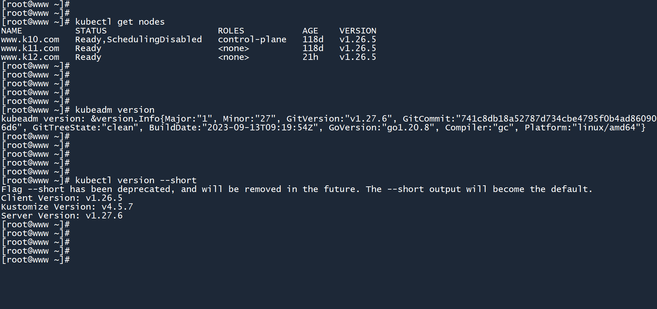The height and width of the screenshot is (309, 657).
Task: Click the 'control-plane' role text
Action: pos(252,39)
